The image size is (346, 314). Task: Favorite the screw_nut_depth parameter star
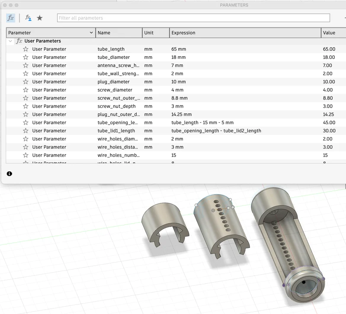pyautogui.click(x=26, y=106)
